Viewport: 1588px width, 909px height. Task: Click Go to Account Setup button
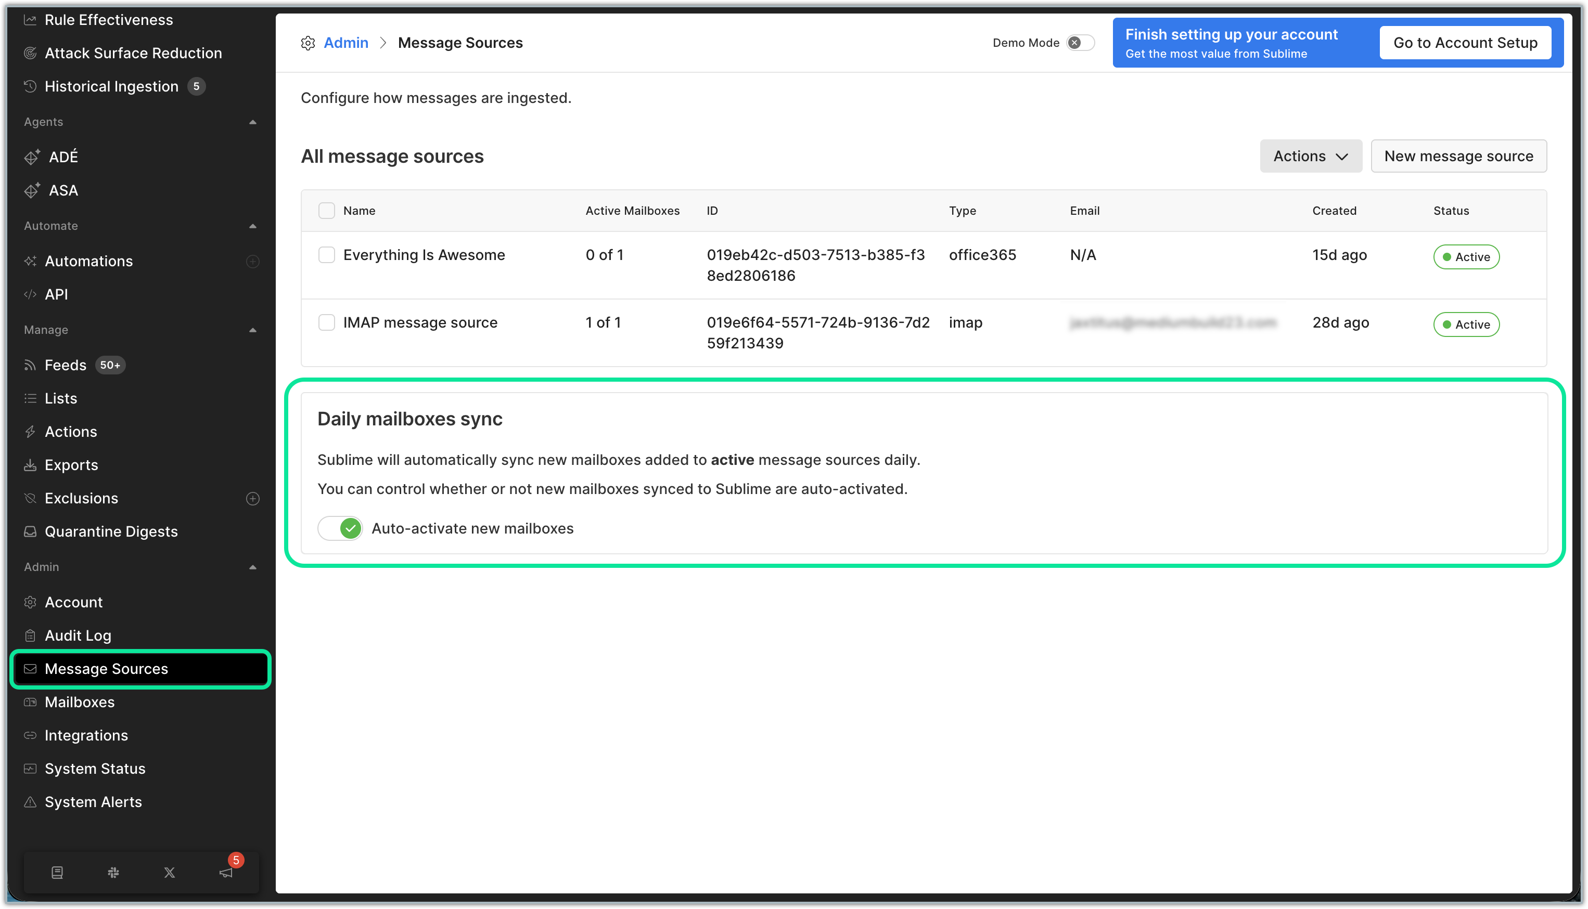click(1465, 43)
